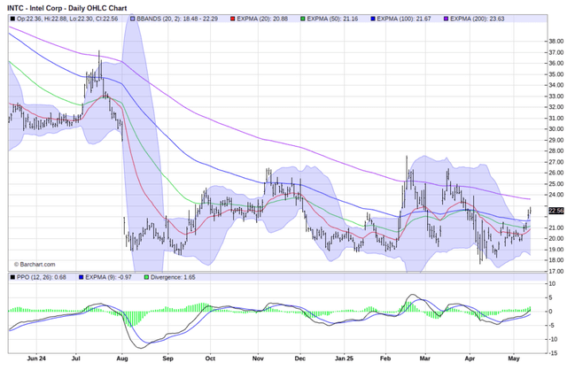Image resolution: width=567 pixels, height=378 pixels.
Task: Click the BBANDS legend color swatch
Action: 133,19
